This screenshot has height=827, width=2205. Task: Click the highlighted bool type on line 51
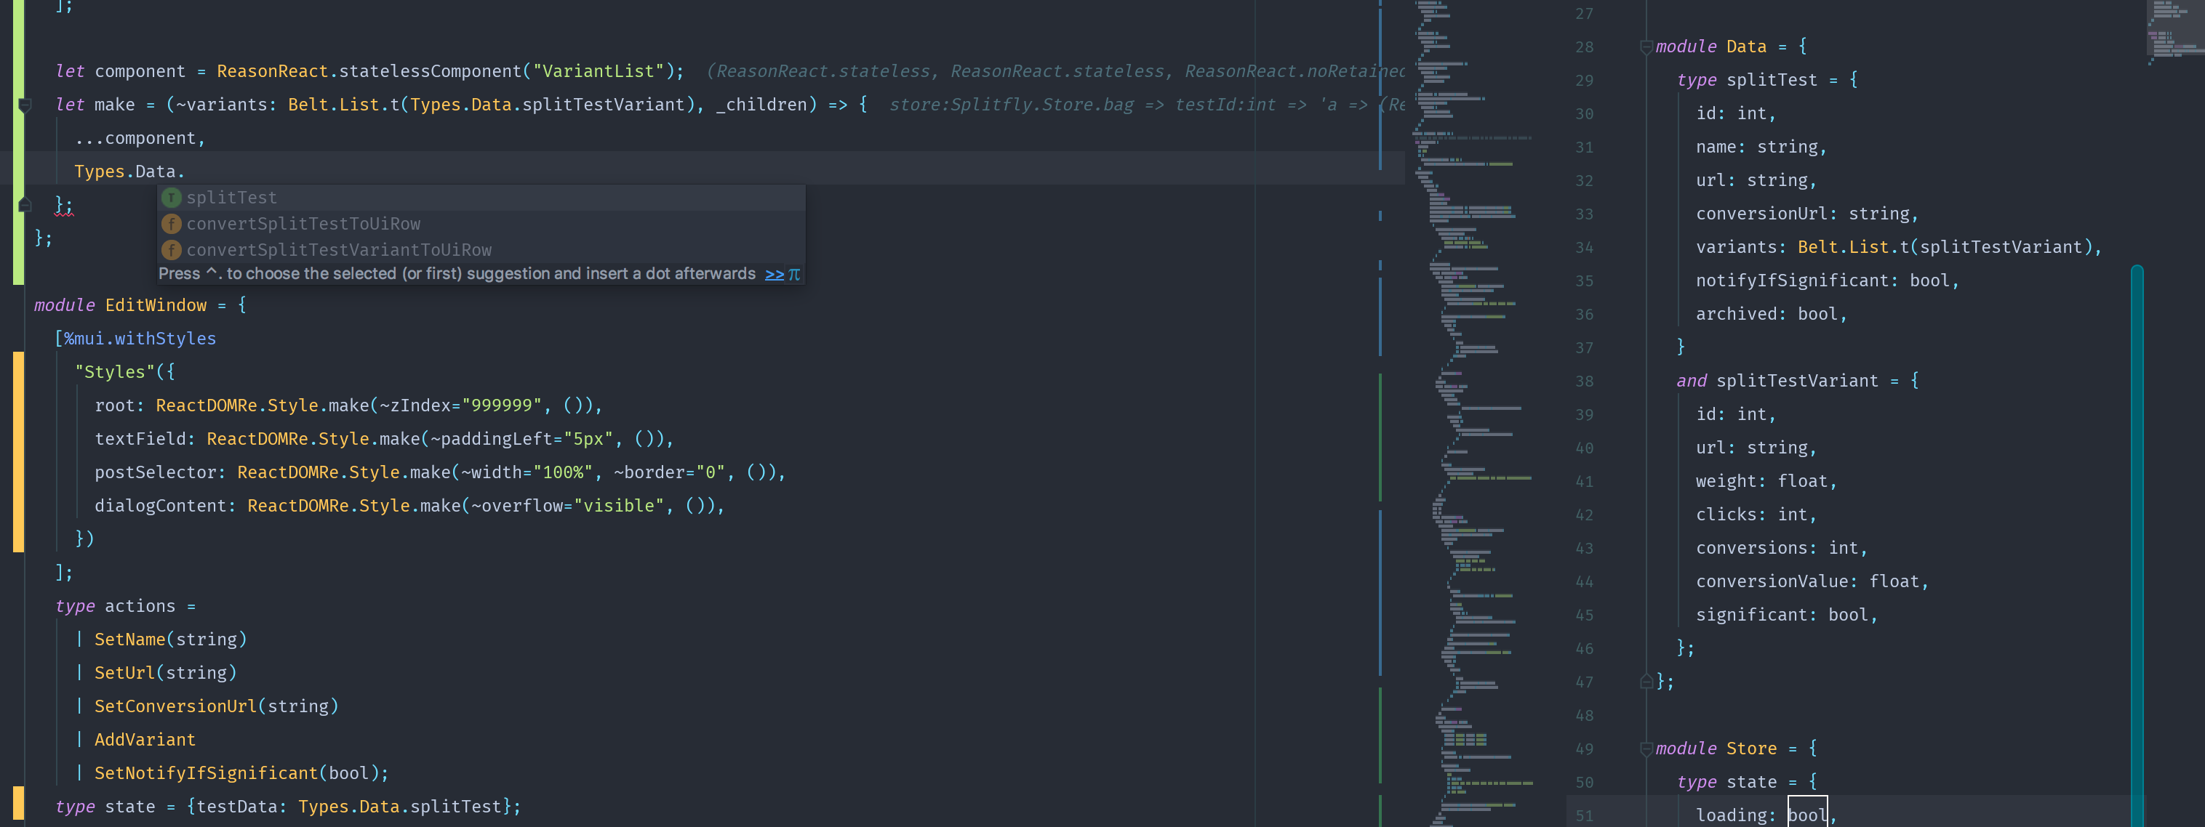point(1807,815)
